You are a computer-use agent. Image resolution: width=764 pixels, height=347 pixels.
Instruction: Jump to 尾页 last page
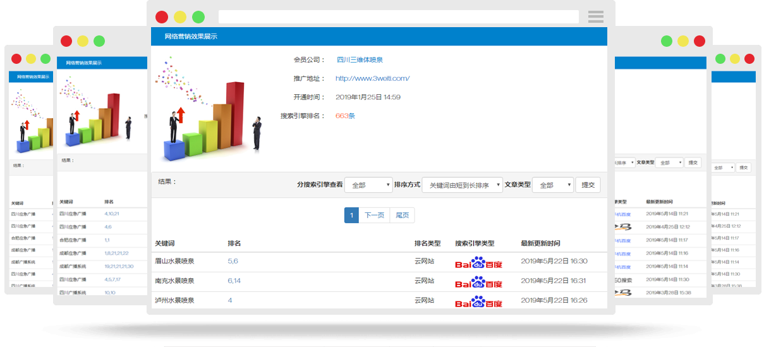[x=402, y=216]
